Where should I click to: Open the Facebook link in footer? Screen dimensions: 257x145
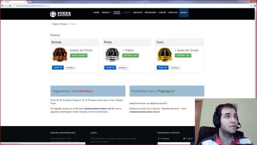pyautogui.click(x=163, y=139)
